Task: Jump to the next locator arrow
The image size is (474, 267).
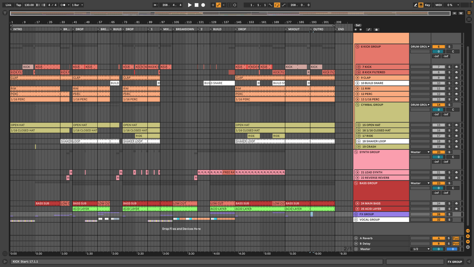Action: click(x=360, y=29)
